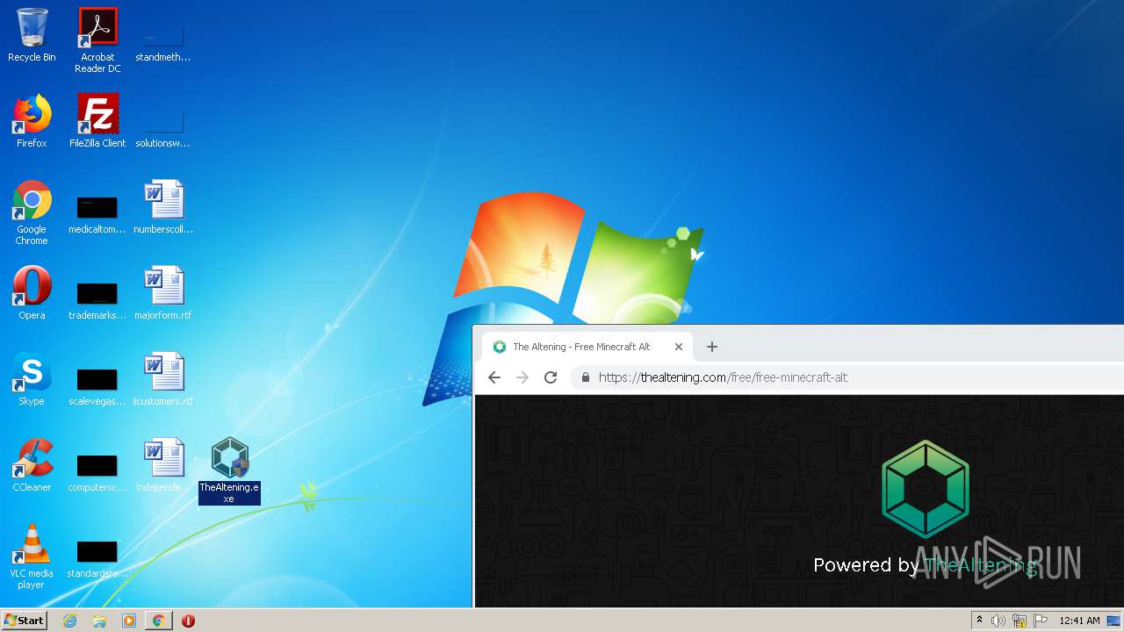The image size is (1124, 632).
Task: Launch FileZilla Client shortcut
Action: pyautogui.click(x=97, y=121)
